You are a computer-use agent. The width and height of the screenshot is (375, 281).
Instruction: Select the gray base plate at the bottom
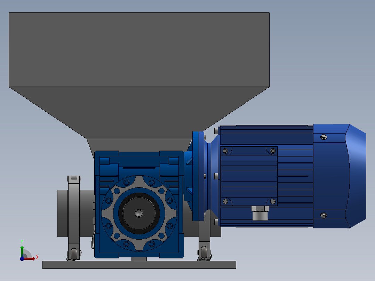[139, 265]
